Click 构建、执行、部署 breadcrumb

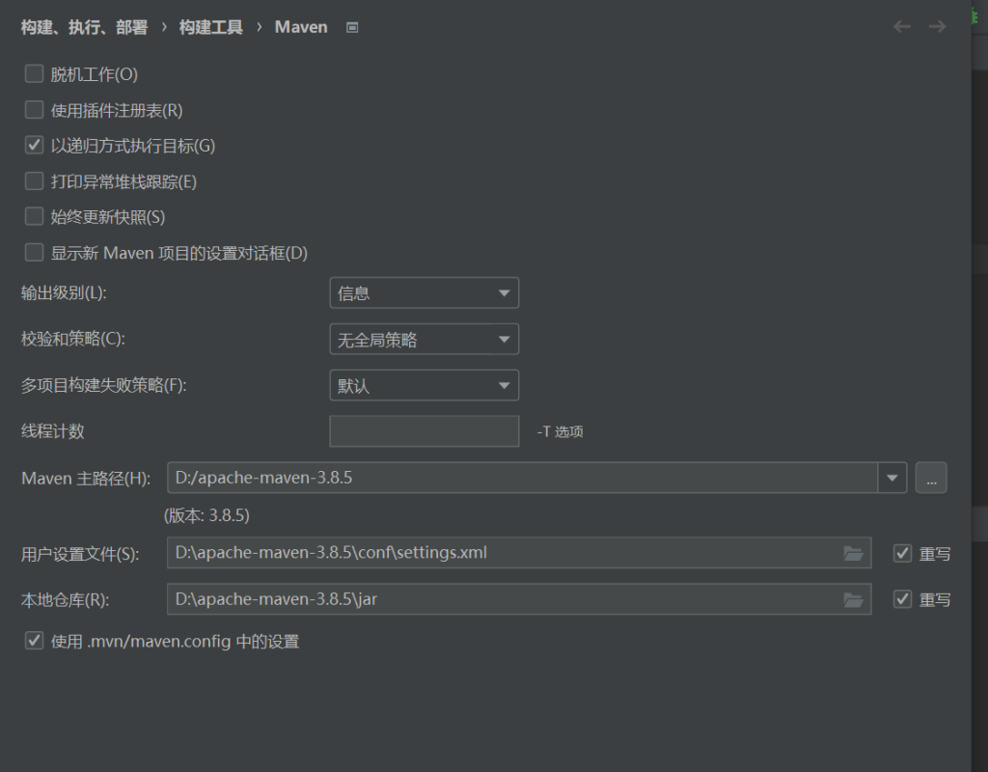[x=85, y=28]
